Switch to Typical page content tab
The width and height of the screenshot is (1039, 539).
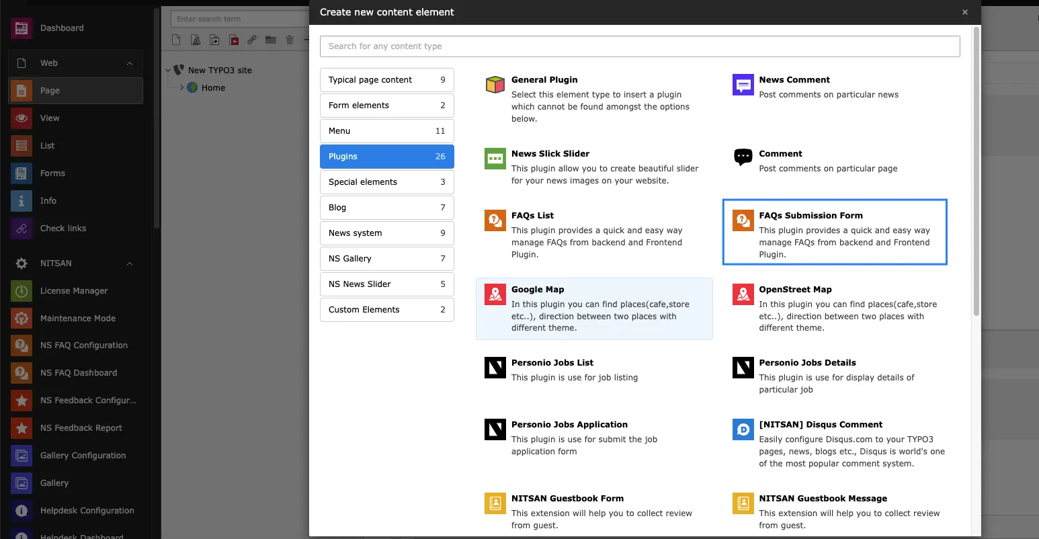[x=387, y=80]
